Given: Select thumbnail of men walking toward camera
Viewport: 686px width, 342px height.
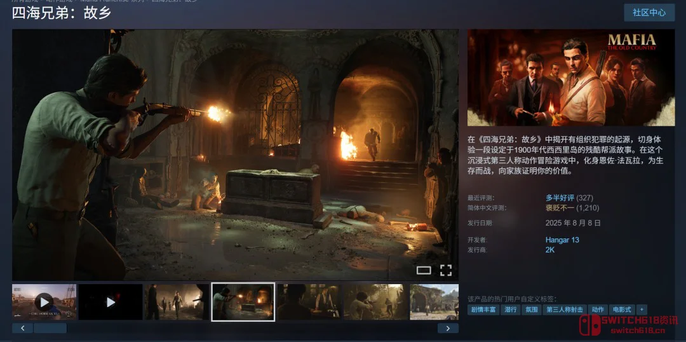Looking at the screenshot, I should coord(177,302).
